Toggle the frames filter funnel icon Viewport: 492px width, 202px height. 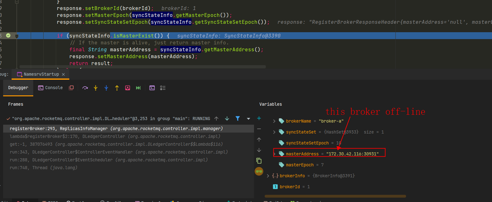238,119
